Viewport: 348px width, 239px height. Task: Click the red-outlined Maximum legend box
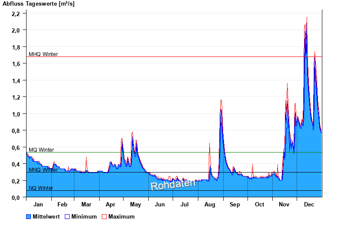104,216
